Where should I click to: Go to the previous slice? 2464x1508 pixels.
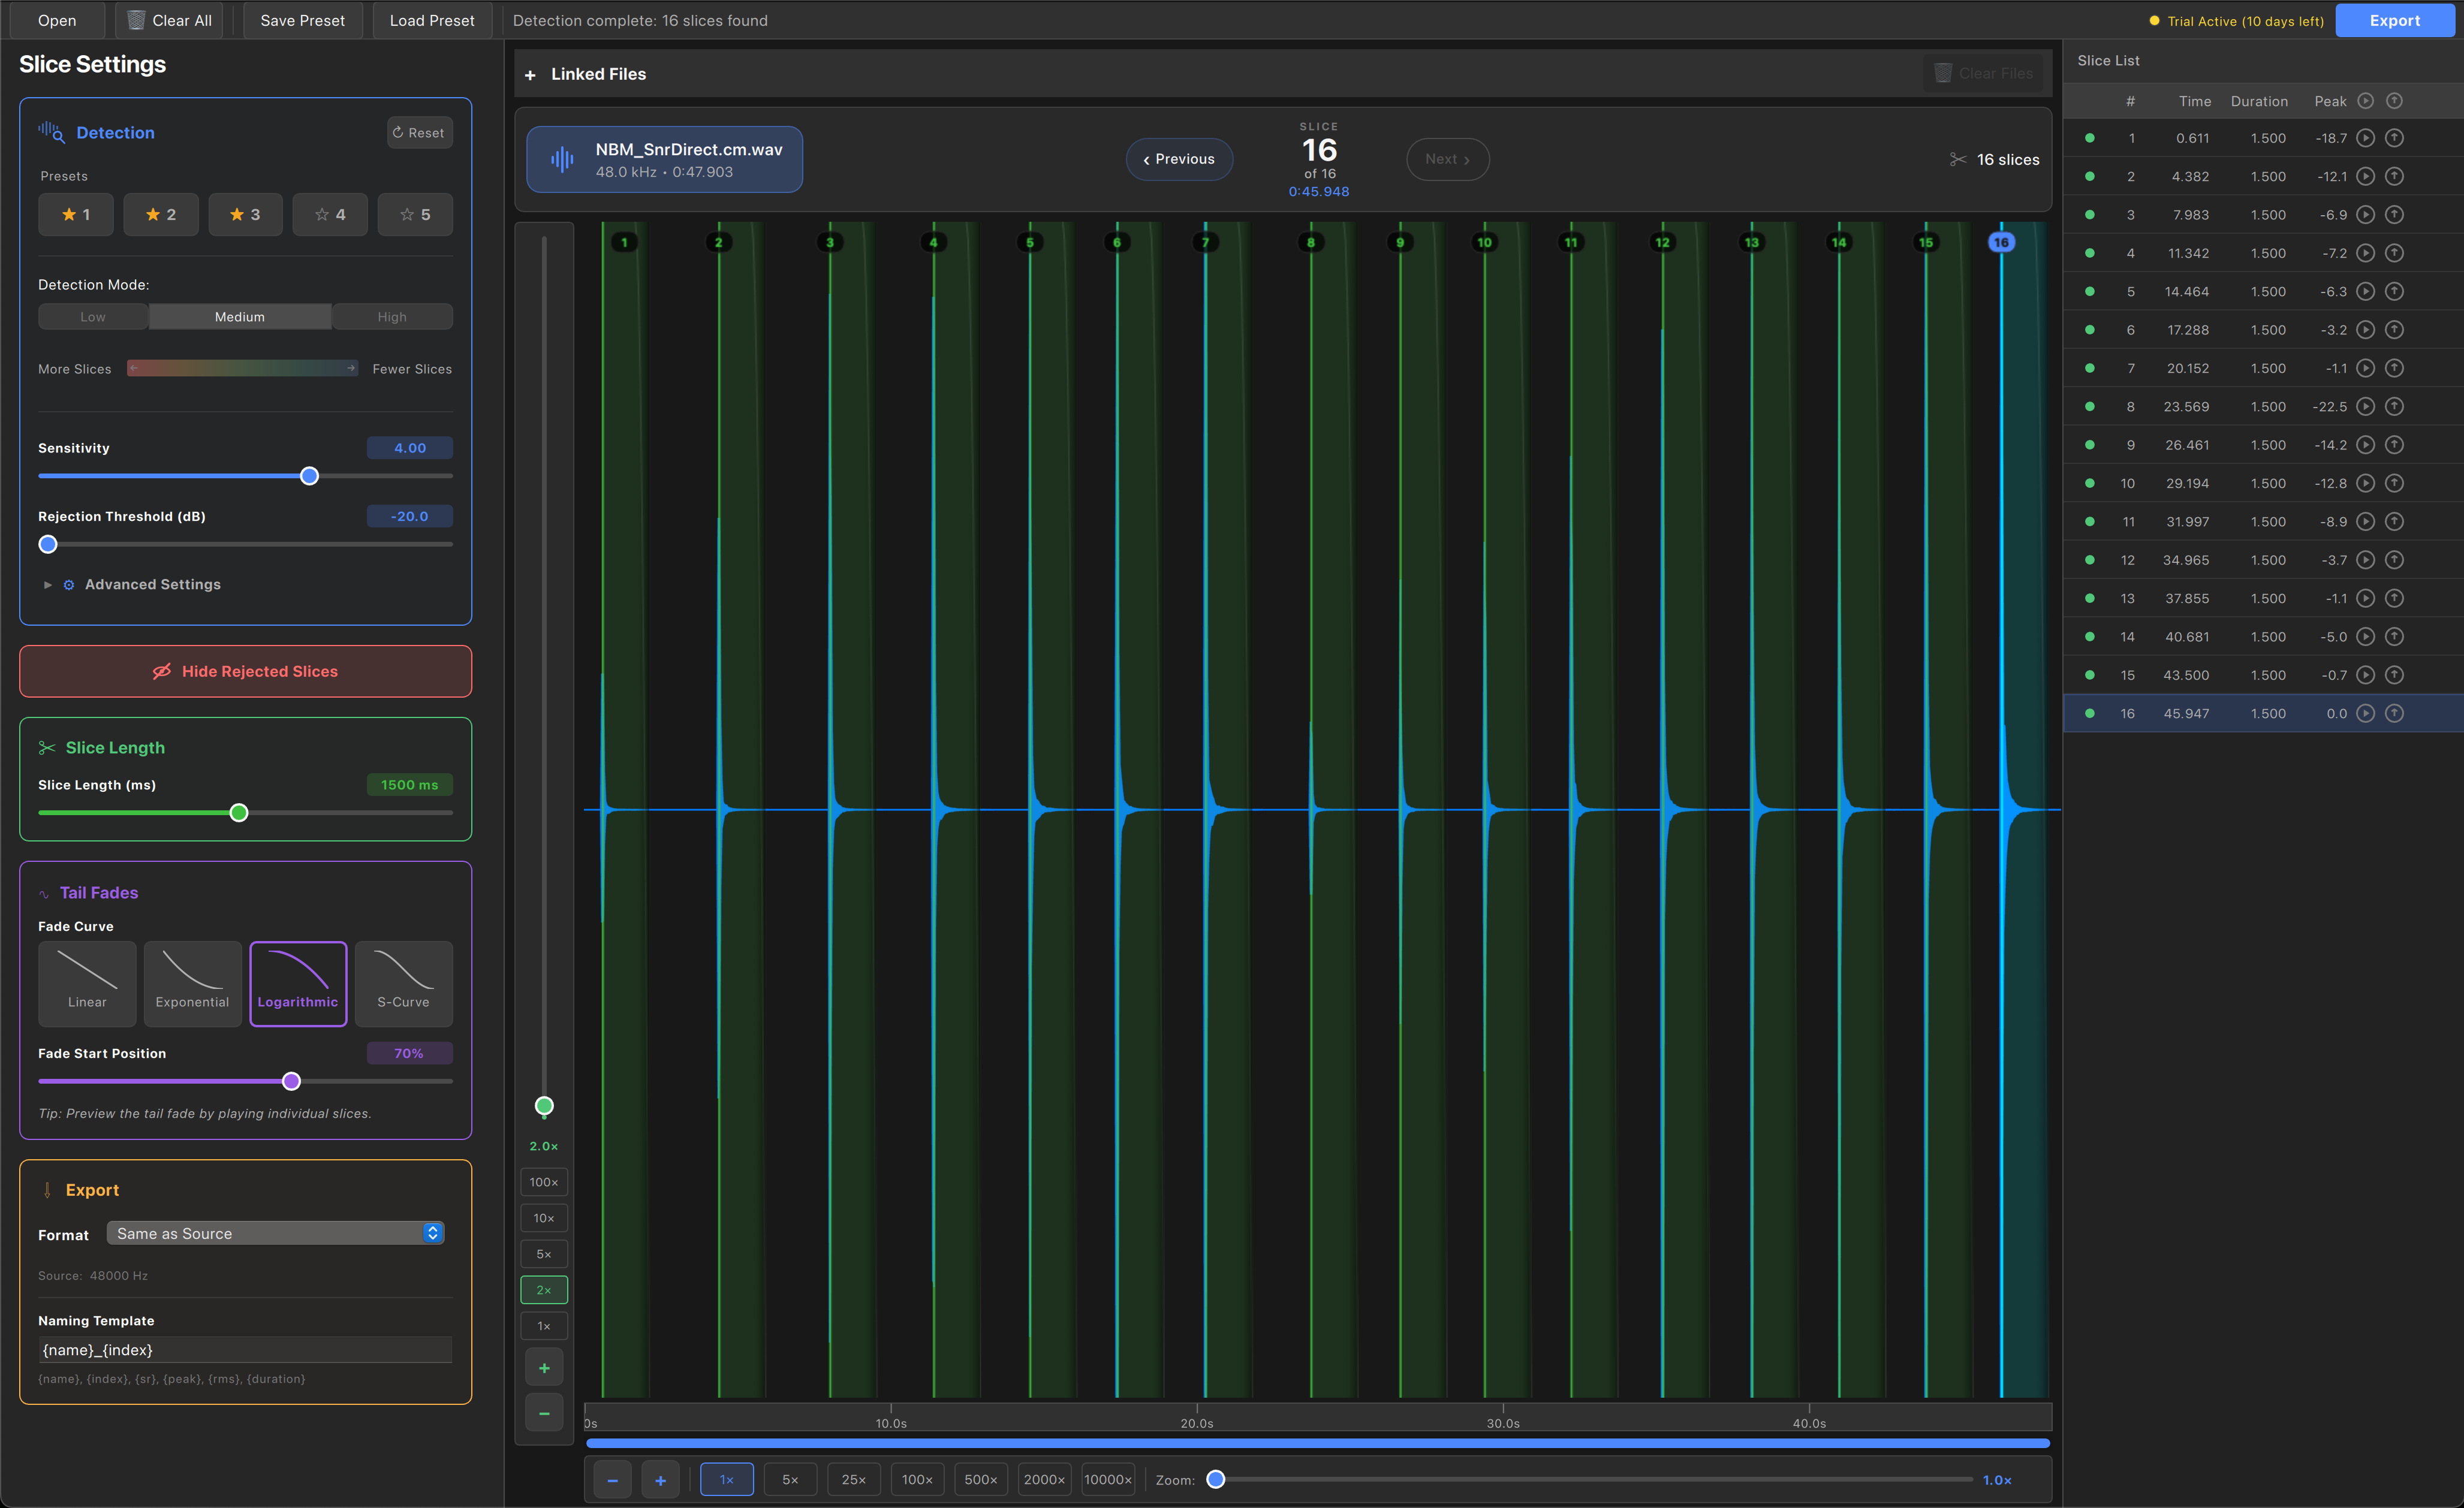tap(1179, 159)
